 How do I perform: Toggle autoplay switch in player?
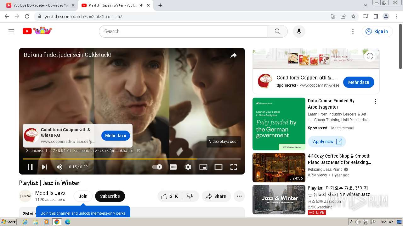pyautogui.click(x=157, y=167)
